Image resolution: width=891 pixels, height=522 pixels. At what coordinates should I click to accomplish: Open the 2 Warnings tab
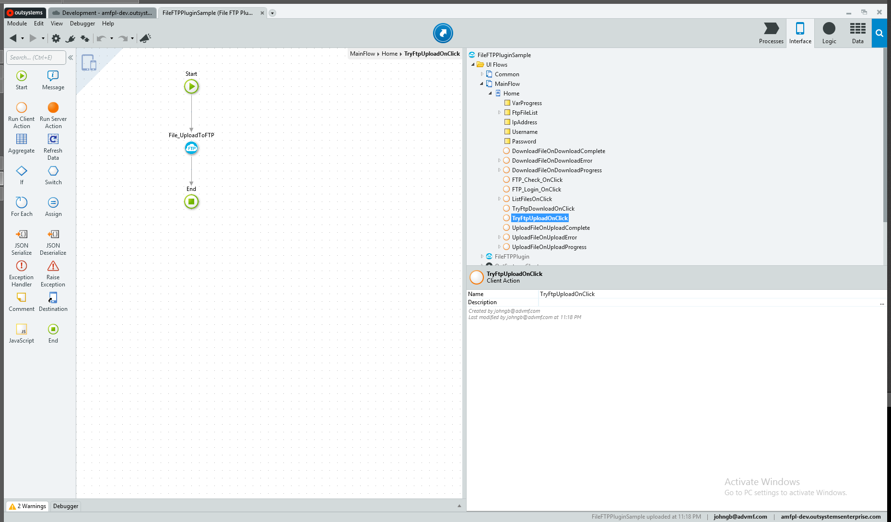coord(27,506)
